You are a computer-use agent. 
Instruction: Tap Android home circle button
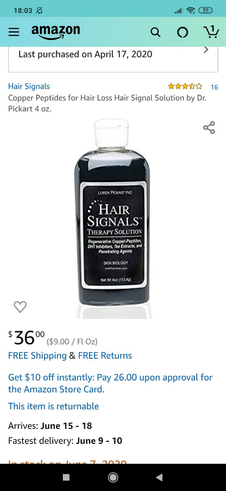click(113, 477)
